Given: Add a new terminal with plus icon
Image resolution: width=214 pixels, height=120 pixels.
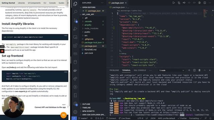Looking at the screenshot, I should click(189, 70).
